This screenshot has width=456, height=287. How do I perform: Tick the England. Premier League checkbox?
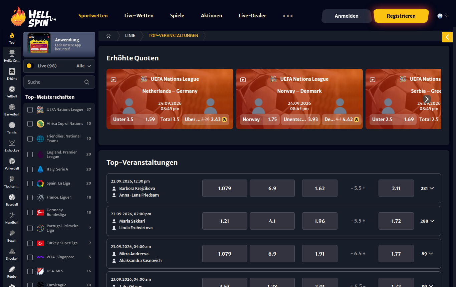click(x=30, y=154)
